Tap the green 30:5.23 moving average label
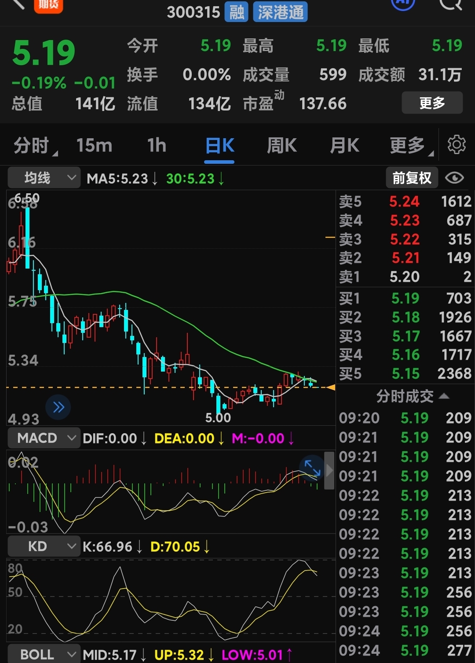Image resolution: width=475 pixels, height=663 pixels. (x=195, y=178)
